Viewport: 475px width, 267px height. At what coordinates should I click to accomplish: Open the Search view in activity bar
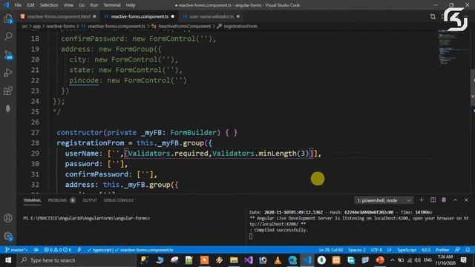8,36
